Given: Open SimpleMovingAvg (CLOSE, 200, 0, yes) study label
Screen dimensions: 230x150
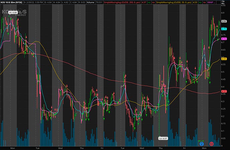Looking at the screenshot, I should tap(122, 2).
